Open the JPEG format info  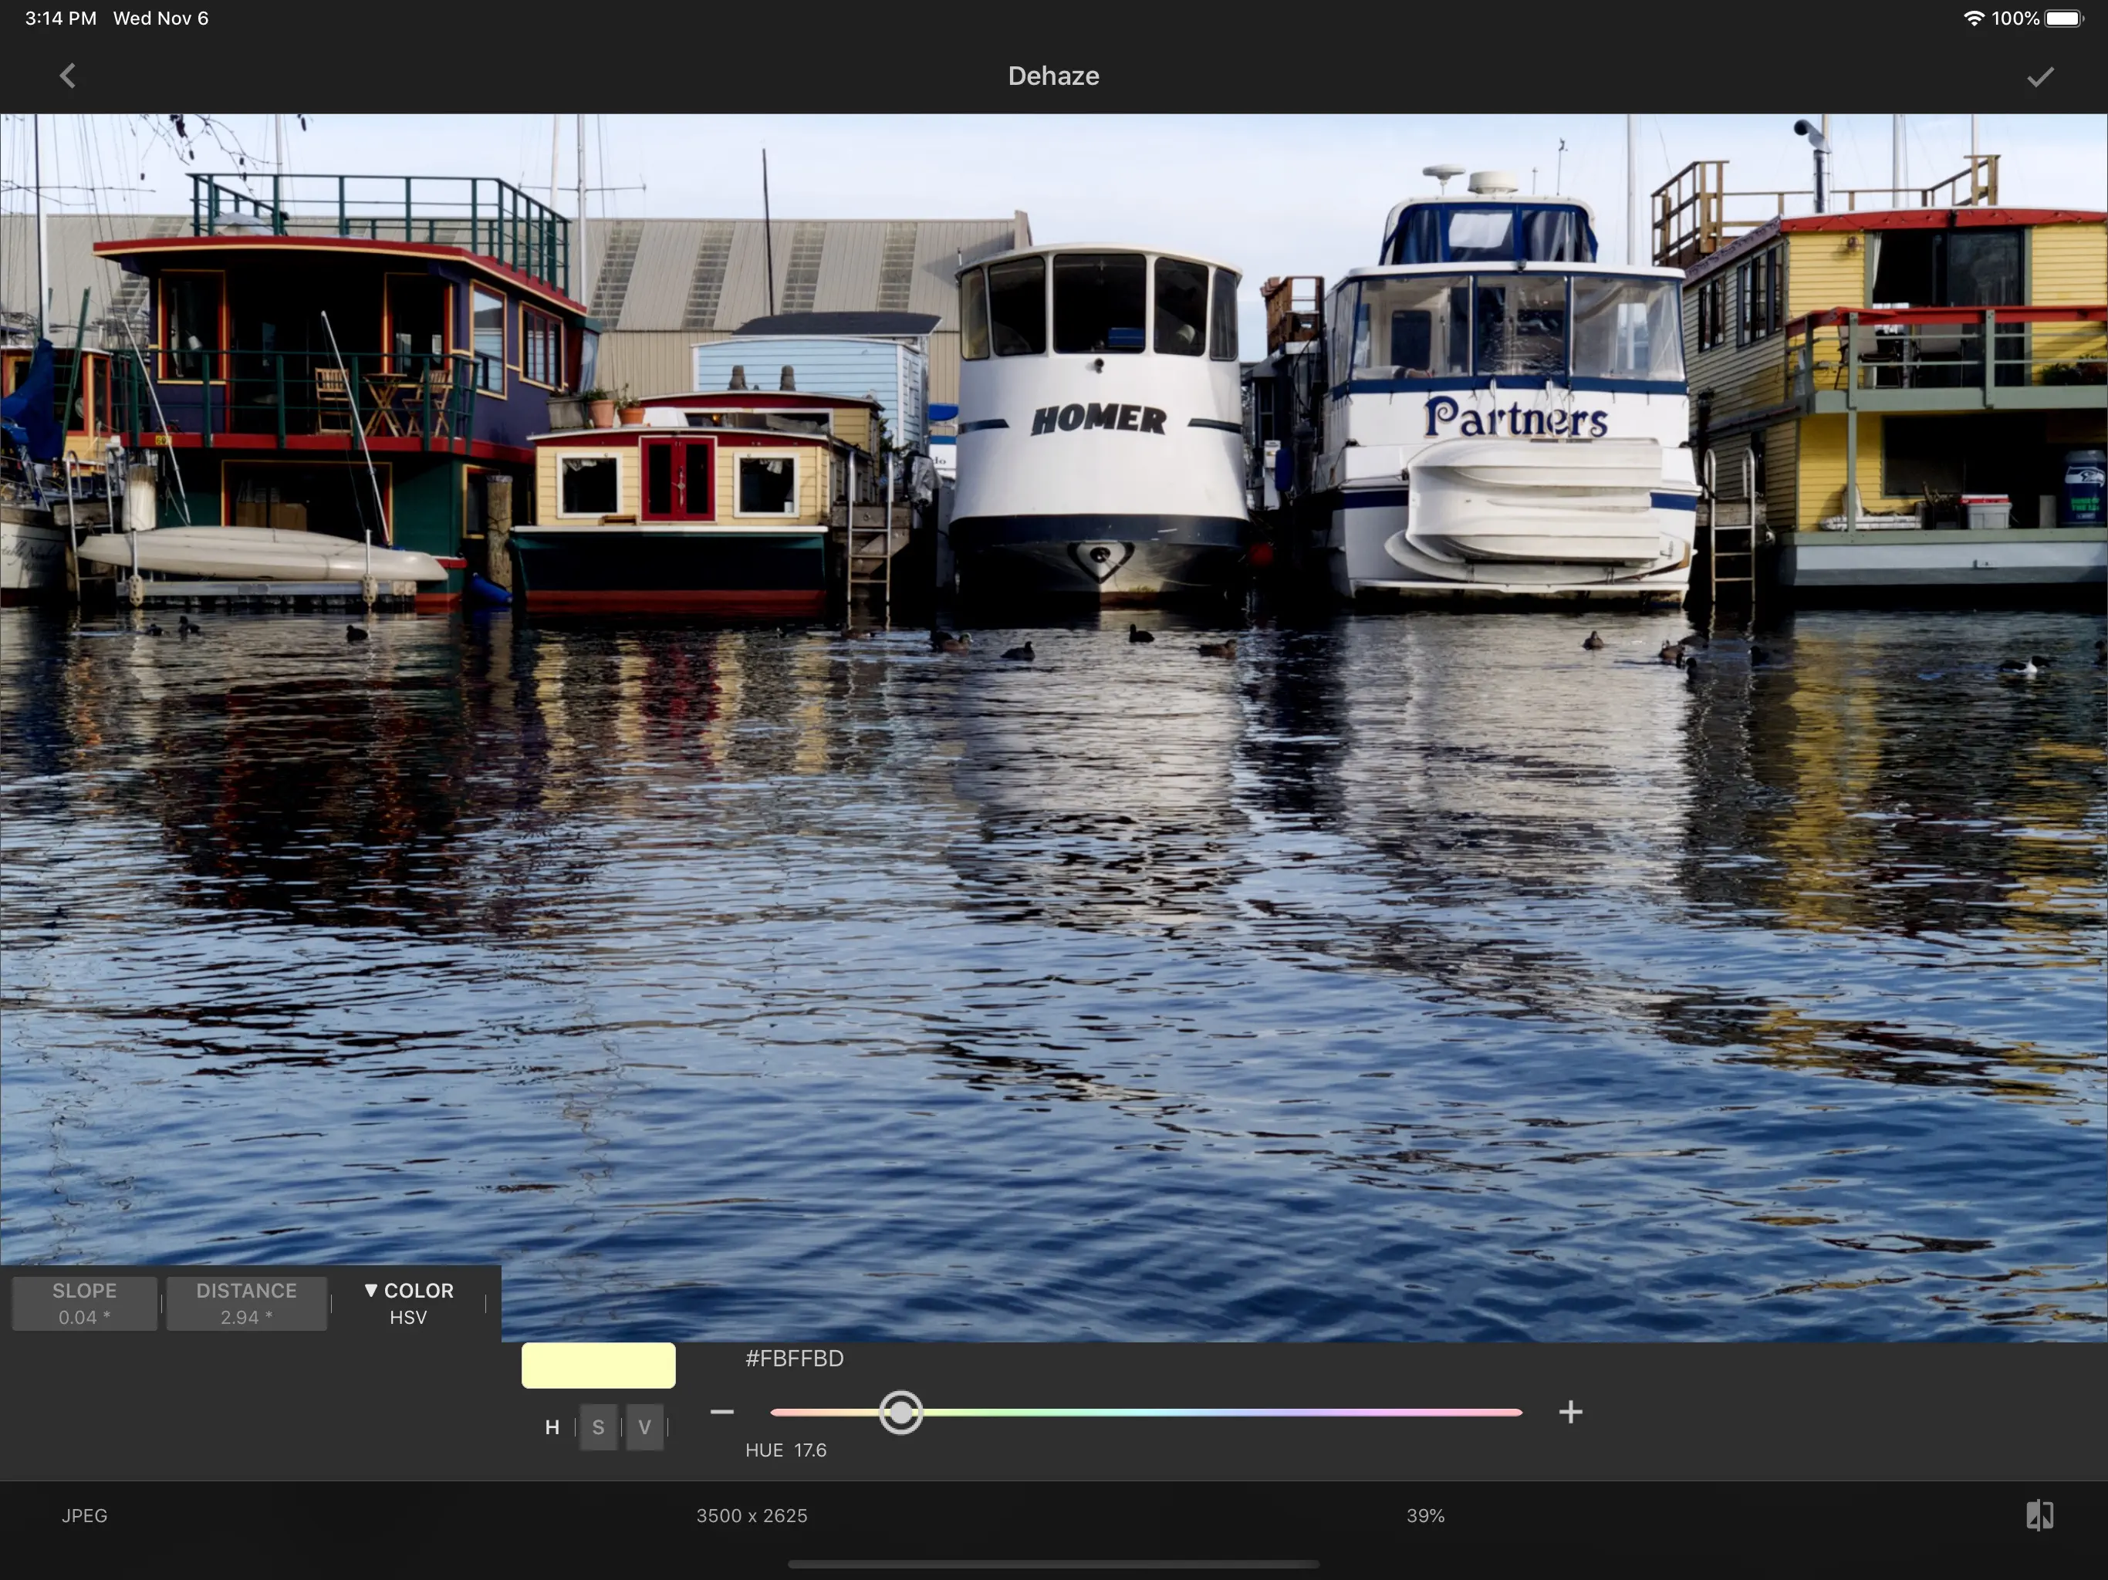pos(84,1515)
